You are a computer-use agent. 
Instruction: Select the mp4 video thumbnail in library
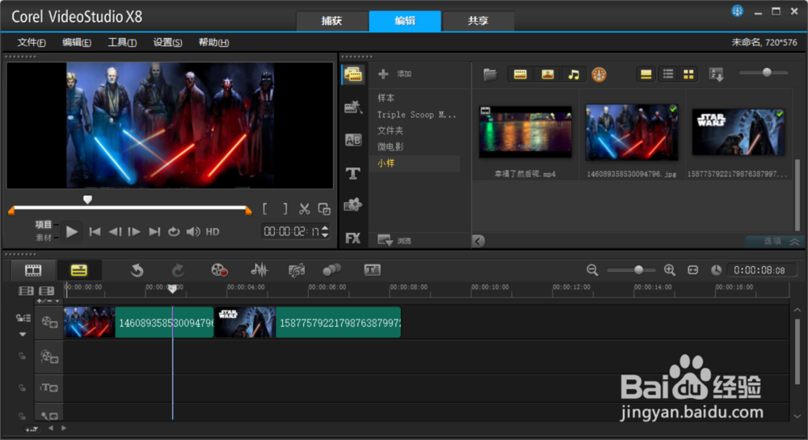(525, 132)
